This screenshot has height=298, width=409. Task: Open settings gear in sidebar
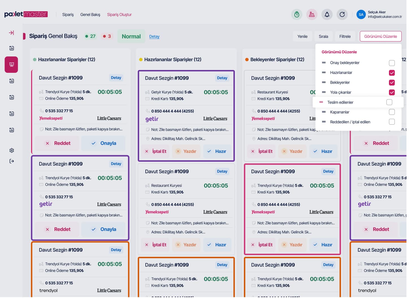tap(12, 150)
